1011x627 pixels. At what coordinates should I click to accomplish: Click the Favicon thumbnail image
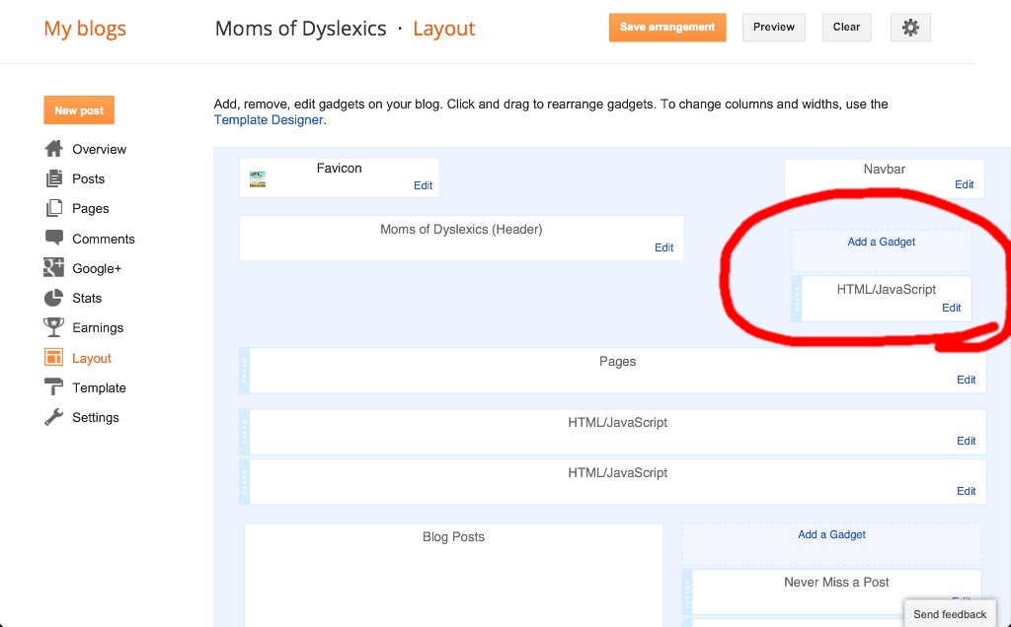258,179
